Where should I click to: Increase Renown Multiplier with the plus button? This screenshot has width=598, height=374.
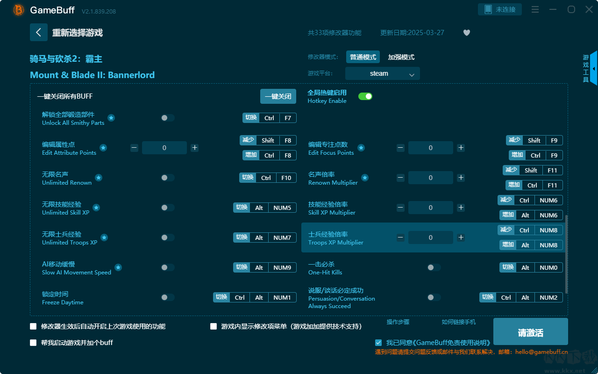[x=461, y=178]
